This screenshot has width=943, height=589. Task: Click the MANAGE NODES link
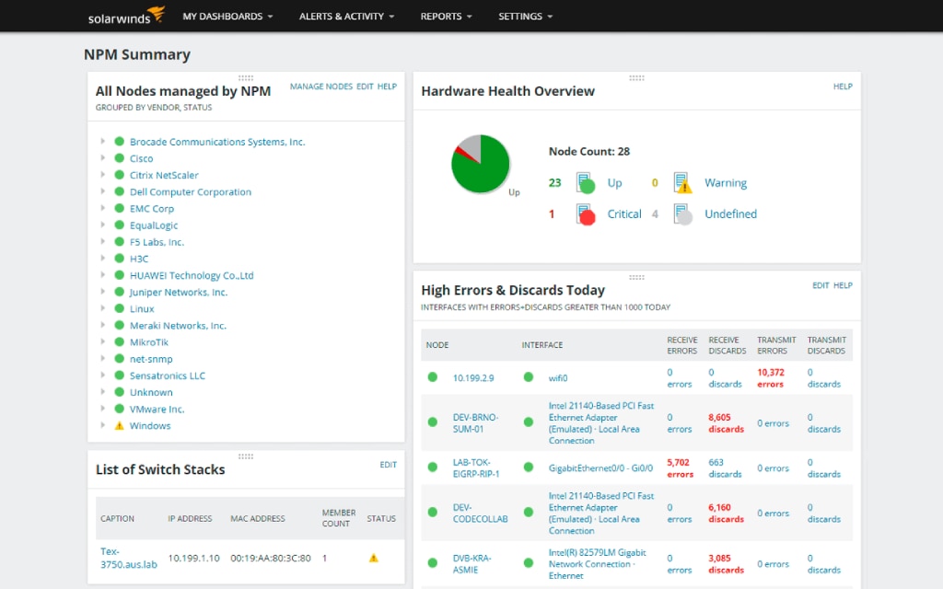[320, 86]
